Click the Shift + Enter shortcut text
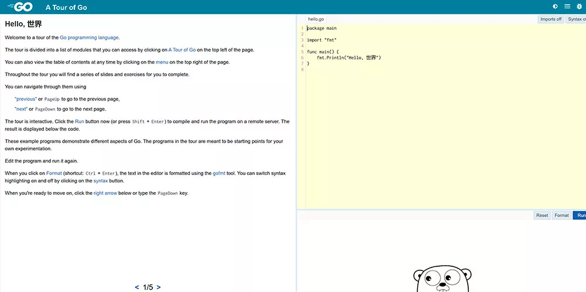Screen dimensions: 586x292 [148, 122]
